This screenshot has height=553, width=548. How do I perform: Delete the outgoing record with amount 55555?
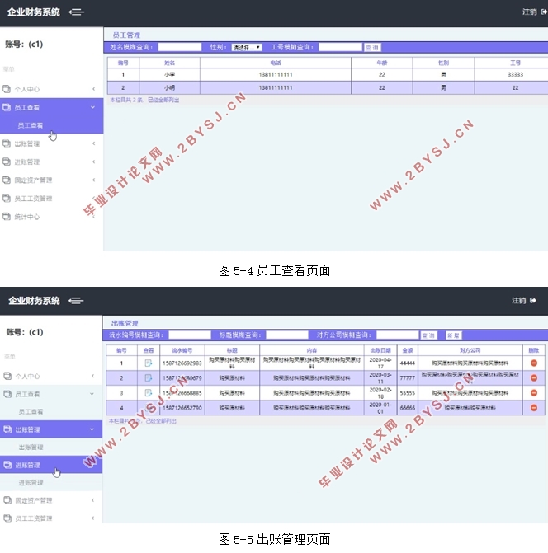pos(534,392)
